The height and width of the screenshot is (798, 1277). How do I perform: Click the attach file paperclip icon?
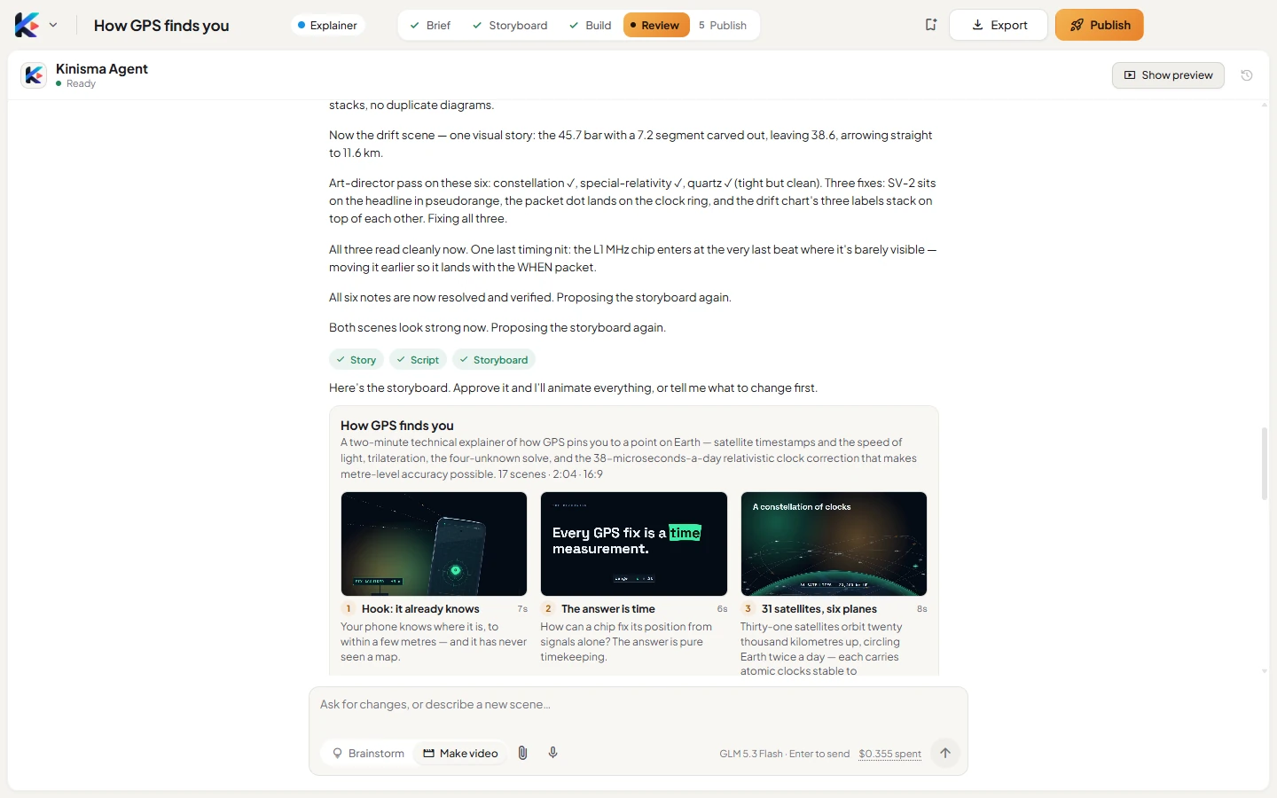pyautogui.click(x=522, y=753)
